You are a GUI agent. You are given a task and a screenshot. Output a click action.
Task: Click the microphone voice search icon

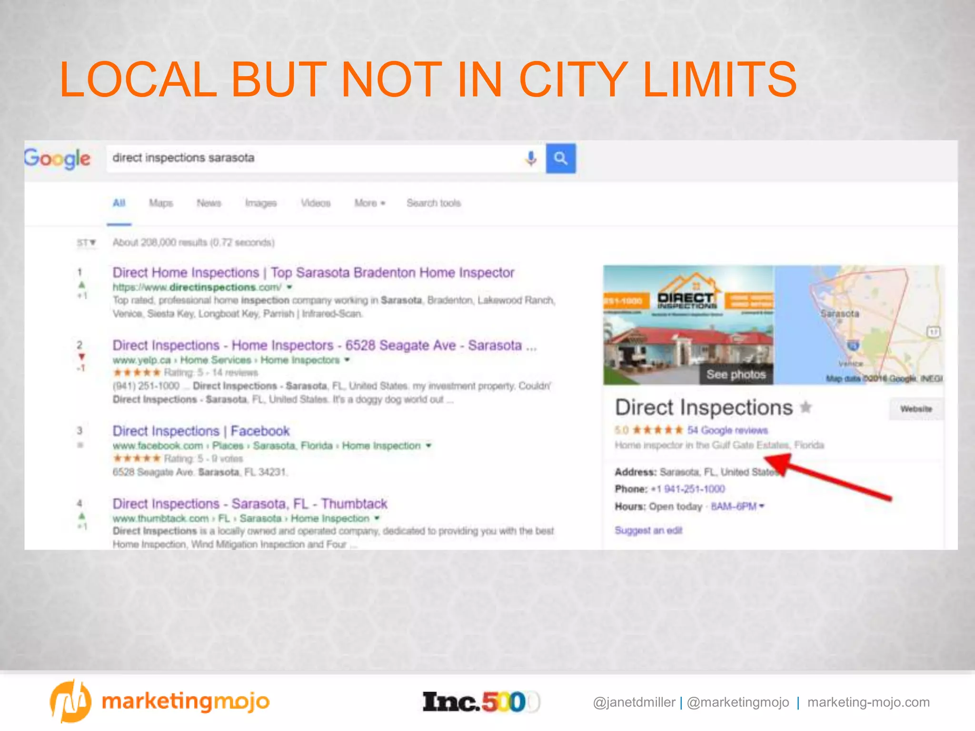click(x=531, y=158)
